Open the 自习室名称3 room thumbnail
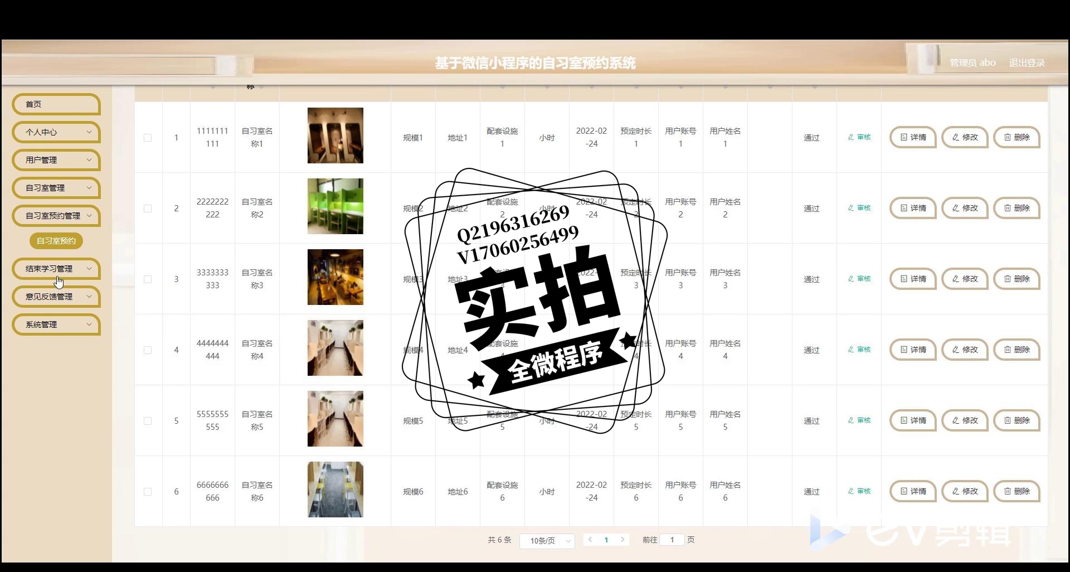The width and height of the screenshot is (1070, 572). tap(335, 277)
